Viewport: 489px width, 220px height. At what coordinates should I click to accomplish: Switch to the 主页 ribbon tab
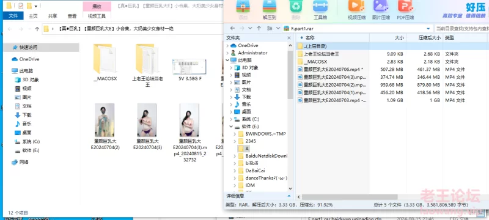tap(33, 16)
